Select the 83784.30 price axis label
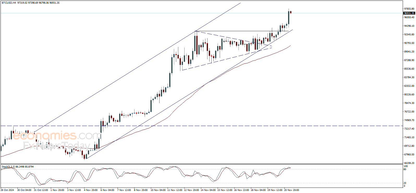Screen dimensions: 416x193 point(409,77)
